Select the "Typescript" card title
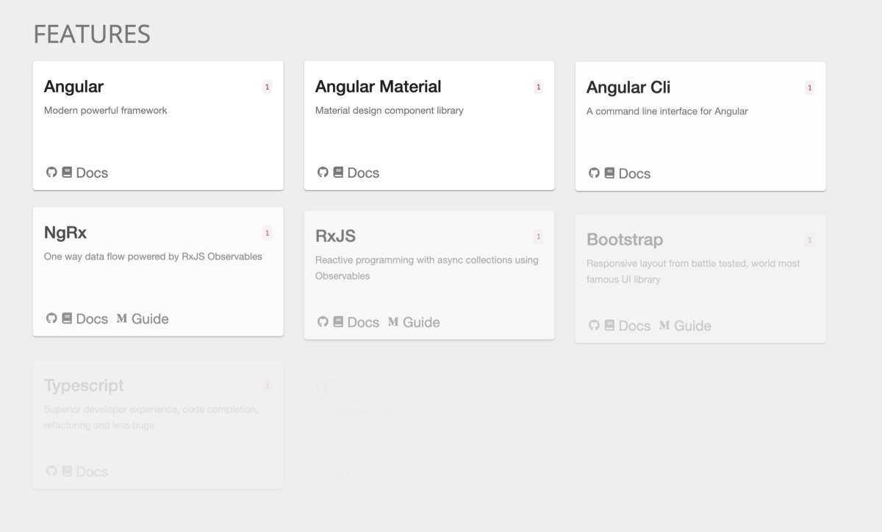This screenshot has width=882, height=532. coord(84,386)
